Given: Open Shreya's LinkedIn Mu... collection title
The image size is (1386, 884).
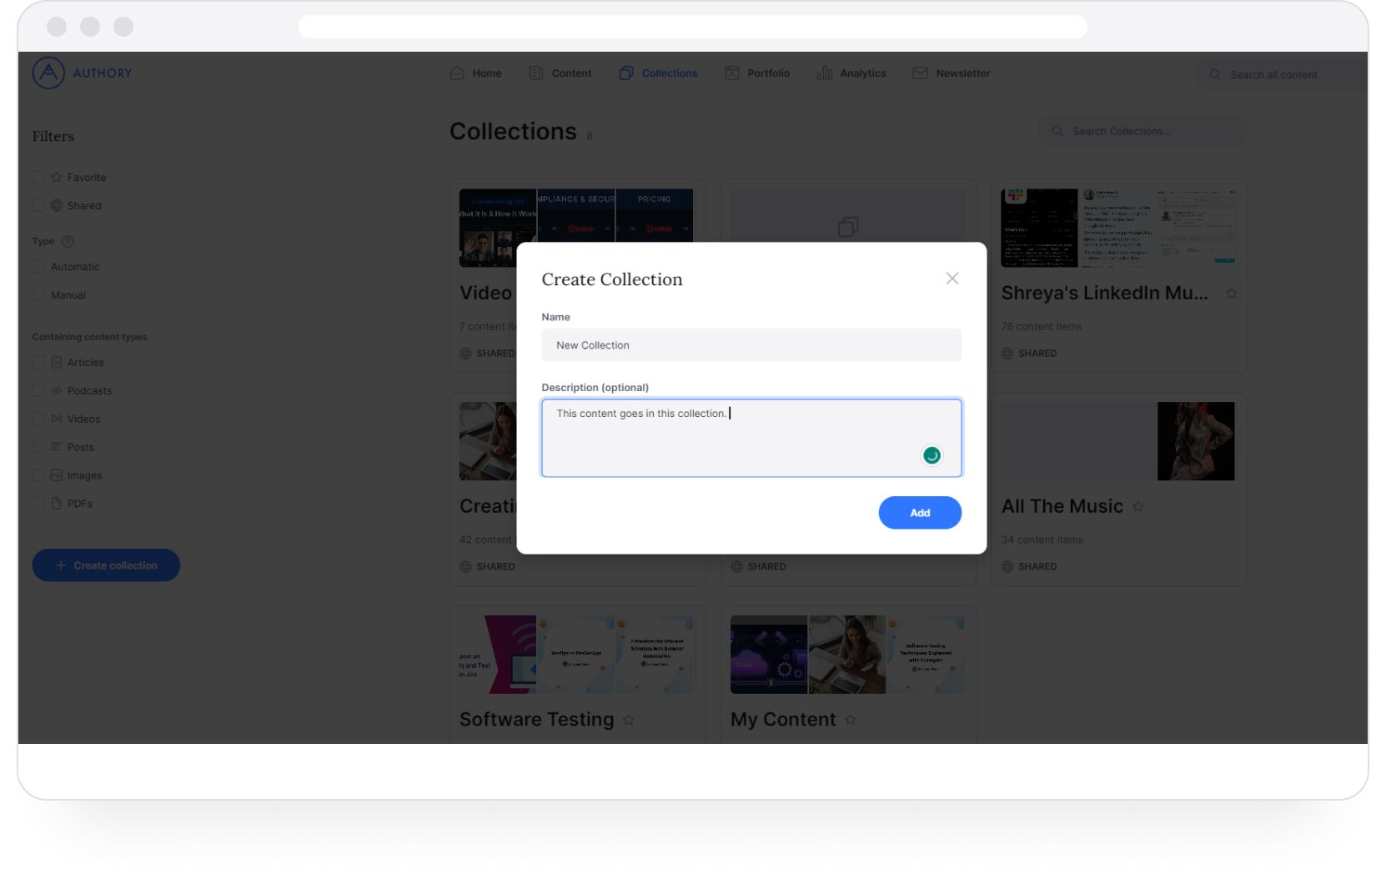Looking at the screenshot, I should click(x=1104, y=294).
